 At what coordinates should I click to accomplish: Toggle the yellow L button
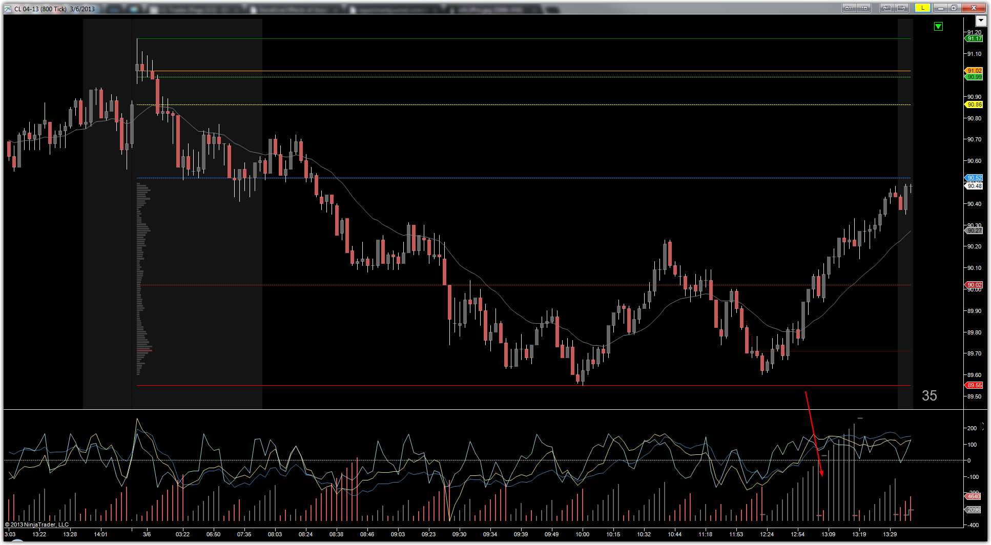[x=923, y=8]
